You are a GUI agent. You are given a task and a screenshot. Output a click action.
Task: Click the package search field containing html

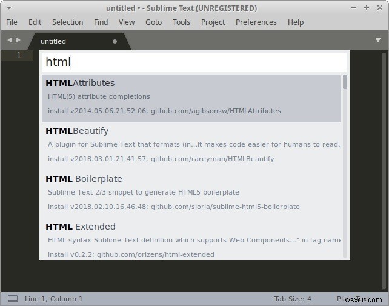[194, 62]
